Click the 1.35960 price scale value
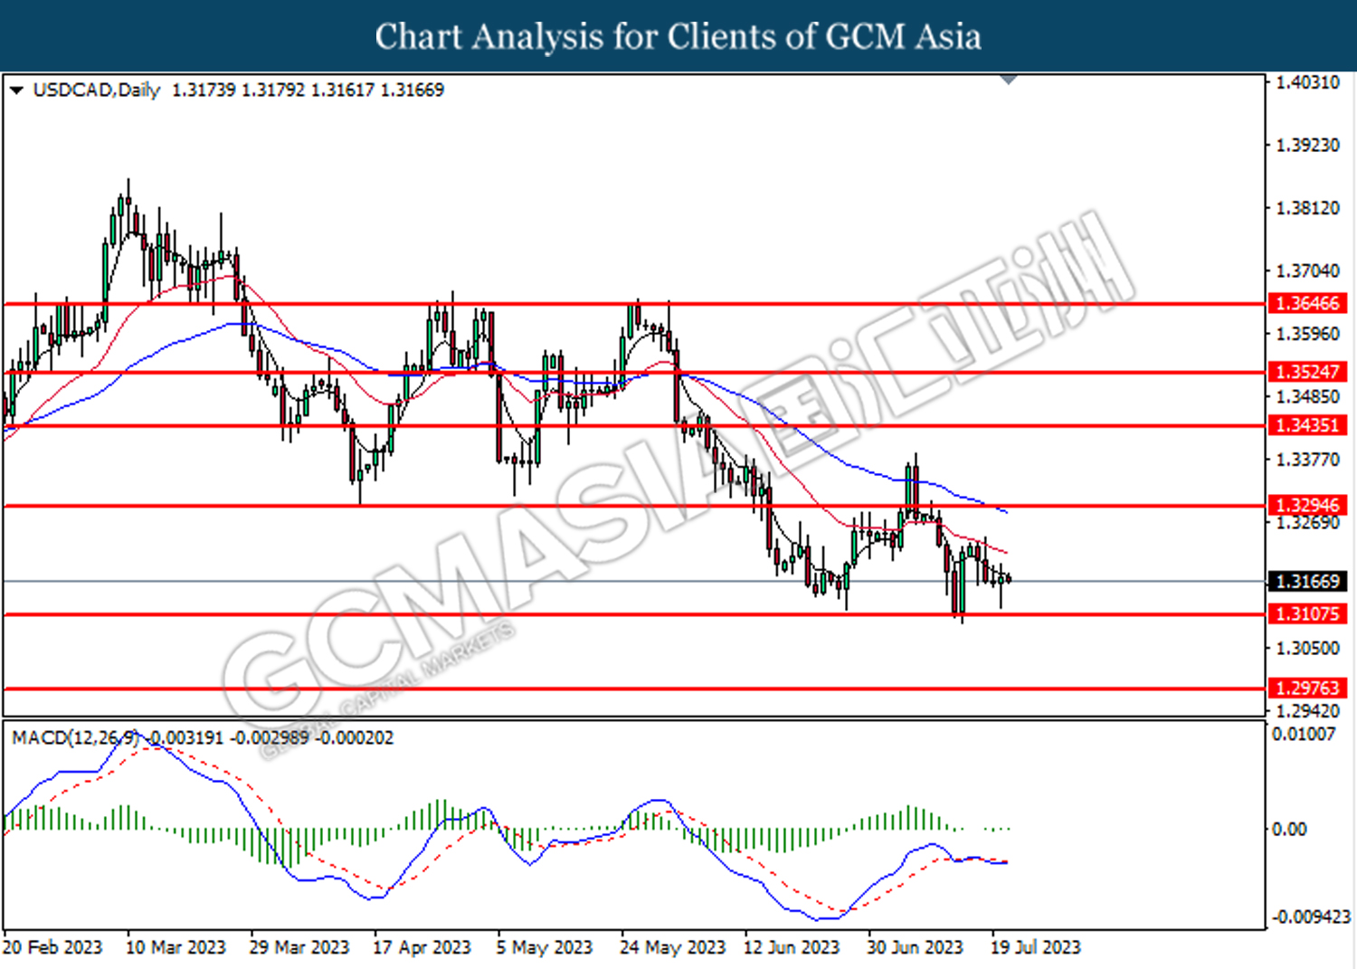1357x969 pixels. pyautogui.click(x=1307, y=334)
